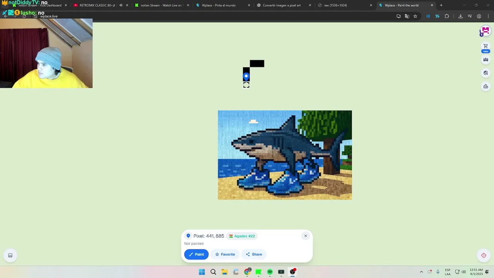Image resolution: width=494 pixels, height=278 pixels.
Task: Switch ESP LAA keyboard language
Action: (448, 272)
